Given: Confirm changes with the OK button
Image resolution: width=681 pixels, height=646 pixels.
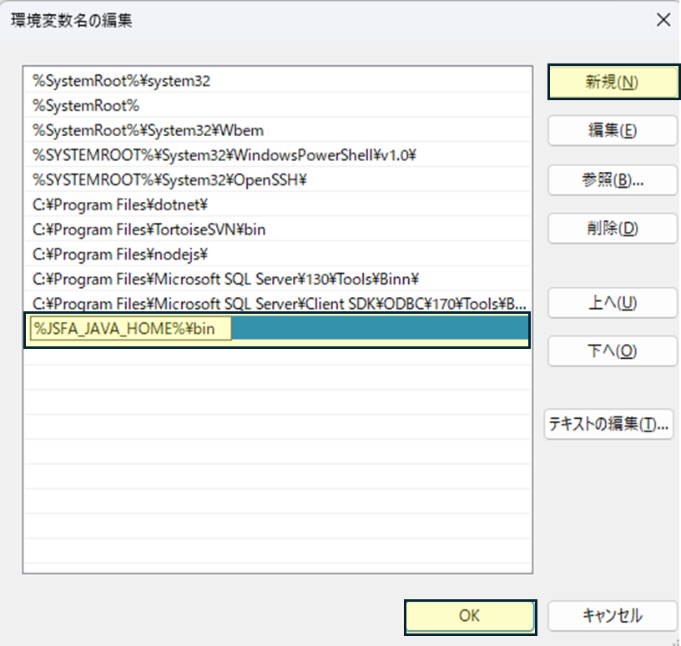Looking at the screenshot, I should [469, 616].
